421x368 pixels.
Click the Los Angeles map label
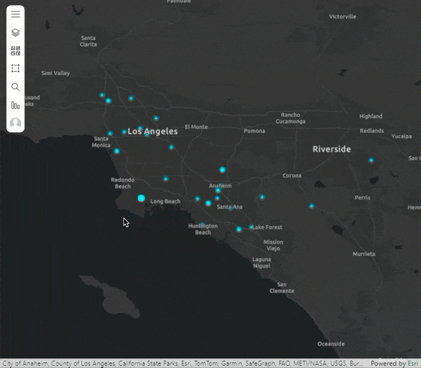152,131
